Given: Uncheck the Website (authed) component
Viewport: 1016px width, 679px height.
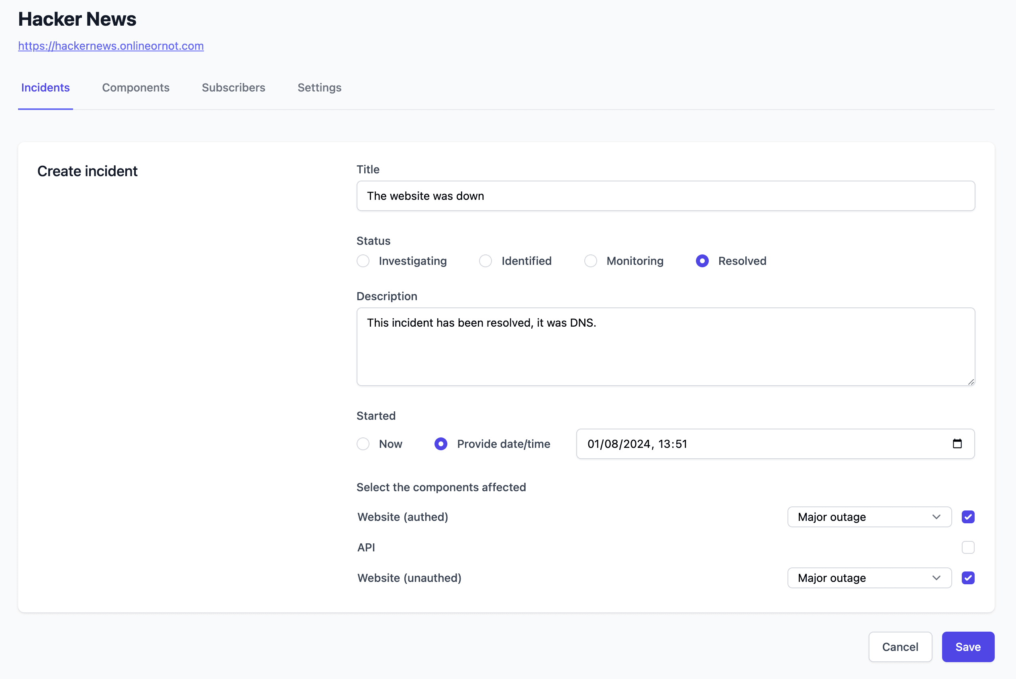Looking at the screenshot, I should coord(968,516).
